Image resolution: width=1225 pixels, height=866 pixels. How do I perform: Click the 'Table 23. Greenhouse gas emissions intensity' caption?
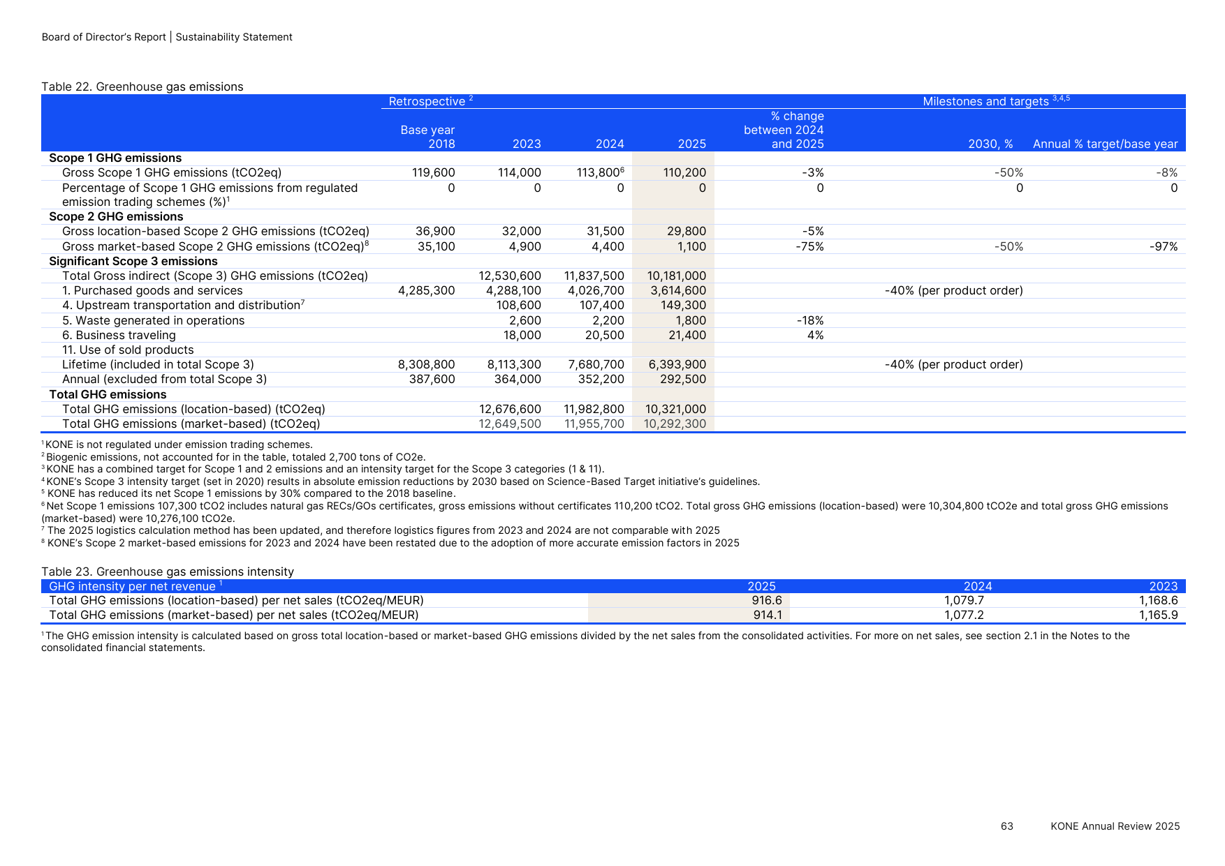coord(168,572)
